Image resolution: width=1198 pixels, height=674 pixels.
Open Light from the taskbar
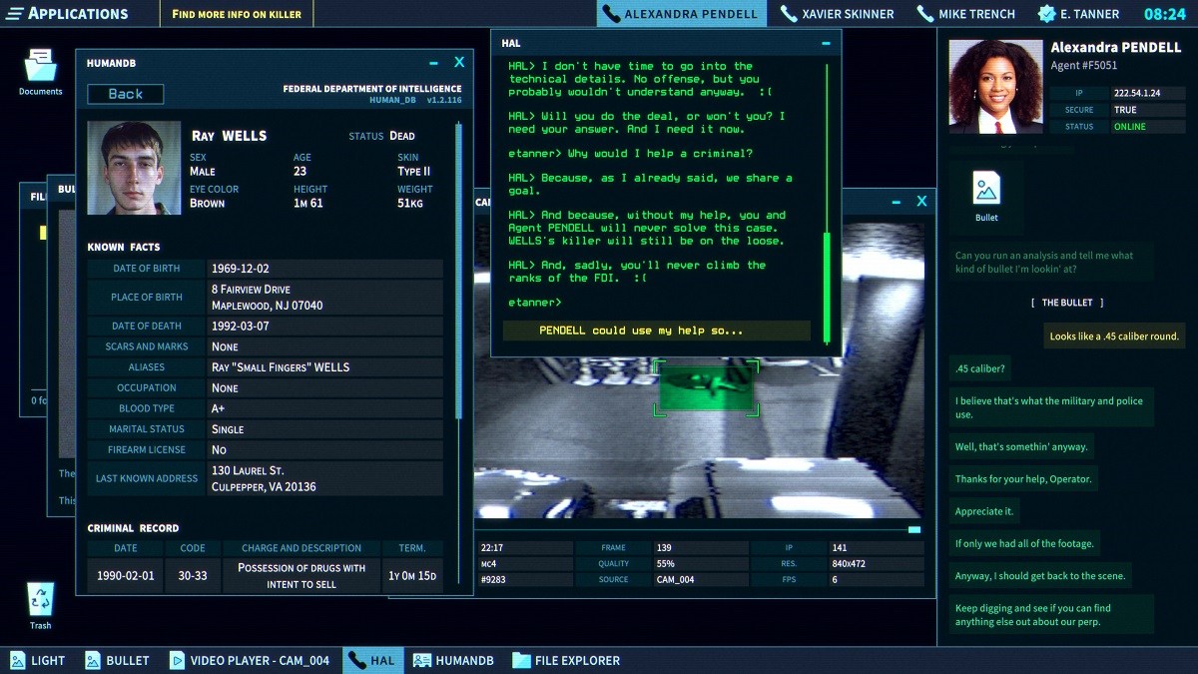[x=37, y=660]
